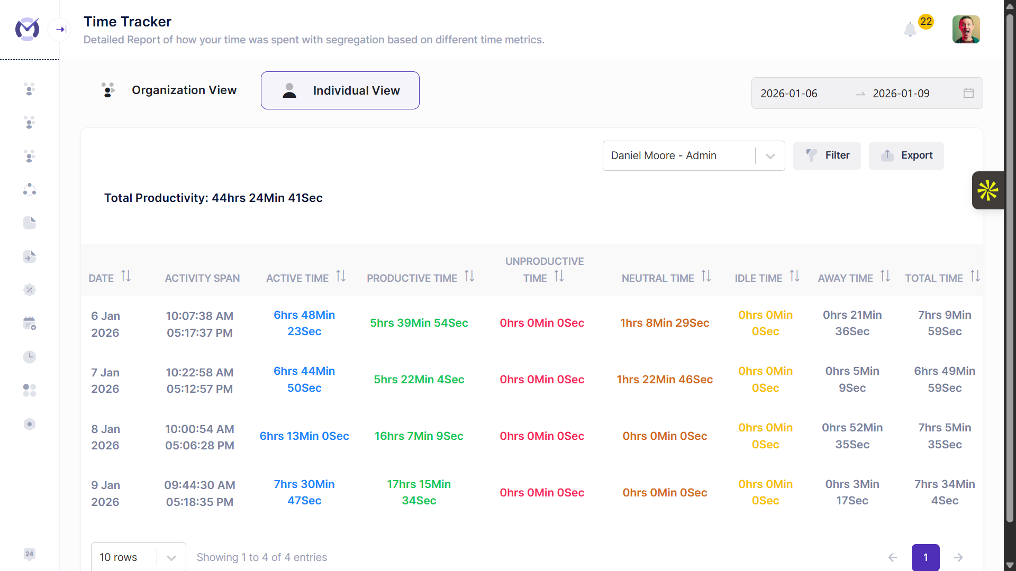Open the Daniel Moore - Admin user dropdown
1016x571 pixels.
[x=693, y=155]
